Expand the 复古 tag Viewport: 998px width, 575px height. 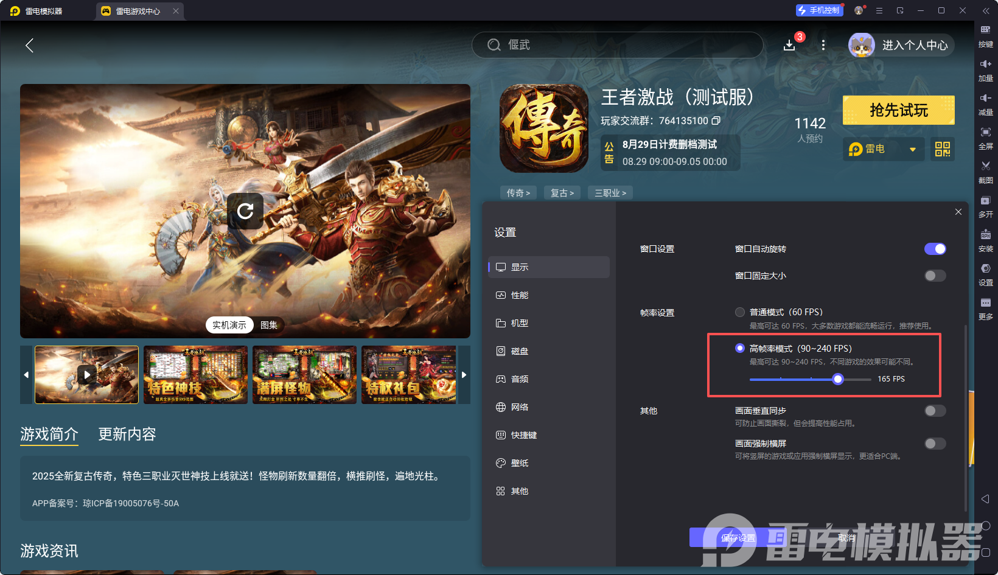pos(562,193)
